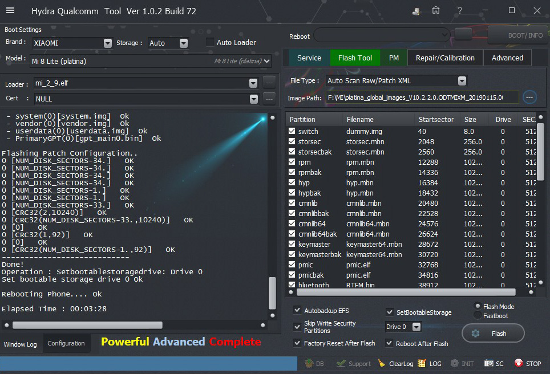This screenshot has width=550, height=374.
Task: Open help via question mark icon
Action: click(459, 10)
